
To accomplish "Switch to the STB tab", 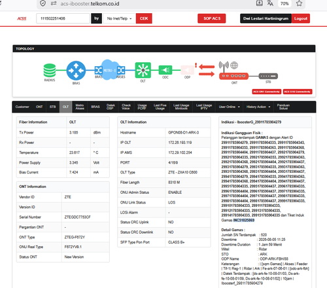I will coord(52,107).
